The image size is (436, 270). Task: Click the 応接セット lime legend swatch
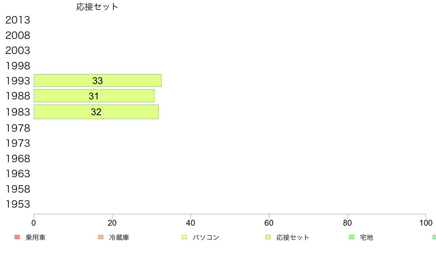268,237
